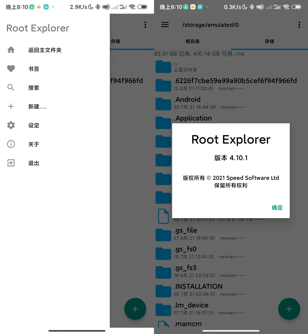This screenshot has height=334, width=308.
Task: Open the hamburger navigation menu
Action: coord(165,25)
